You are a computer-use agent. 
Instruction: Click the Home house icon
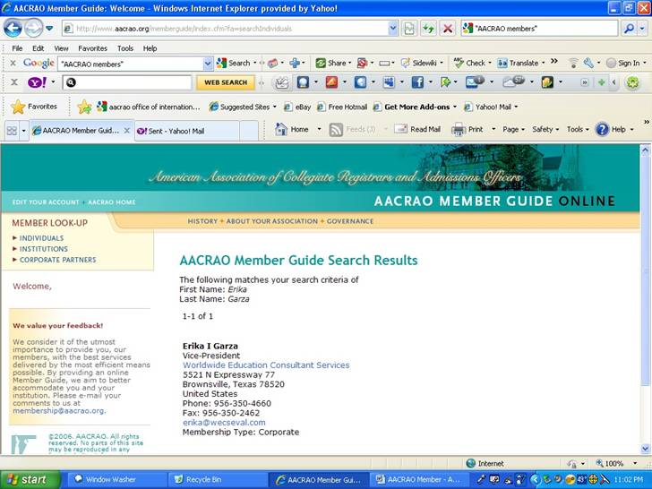click(x=281, y=129)
